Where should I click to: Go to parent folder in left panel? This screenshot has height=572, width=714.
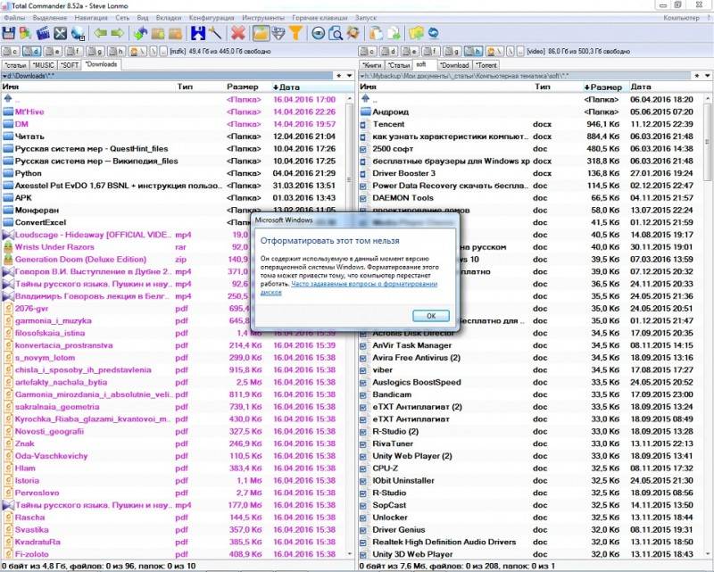[x=173, y=99]
